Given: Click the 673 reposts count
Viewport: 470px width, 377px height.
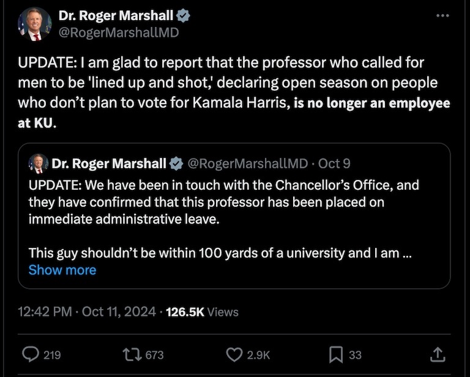Looking at the screenshot, I should 154,354.
